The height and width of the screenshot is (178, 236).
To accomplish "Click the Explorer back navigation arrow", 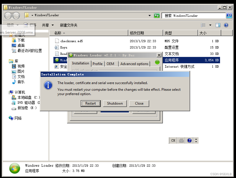I will click(8, 16).
